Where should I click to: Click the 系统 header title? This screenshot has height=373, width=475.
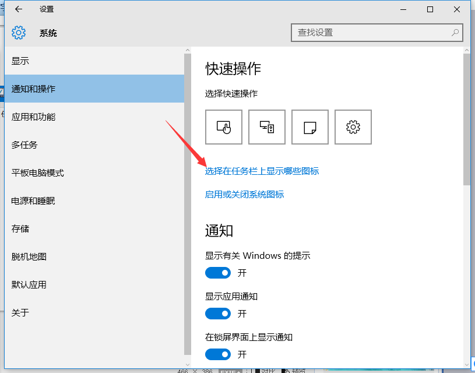48,33
